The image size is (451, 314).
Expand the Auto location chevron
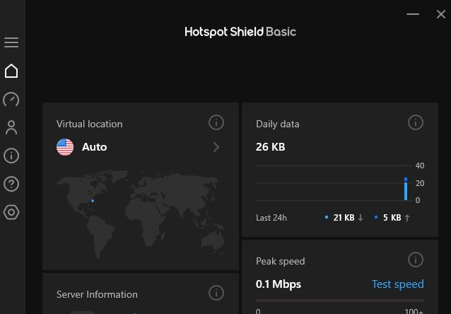coord(216,147)
